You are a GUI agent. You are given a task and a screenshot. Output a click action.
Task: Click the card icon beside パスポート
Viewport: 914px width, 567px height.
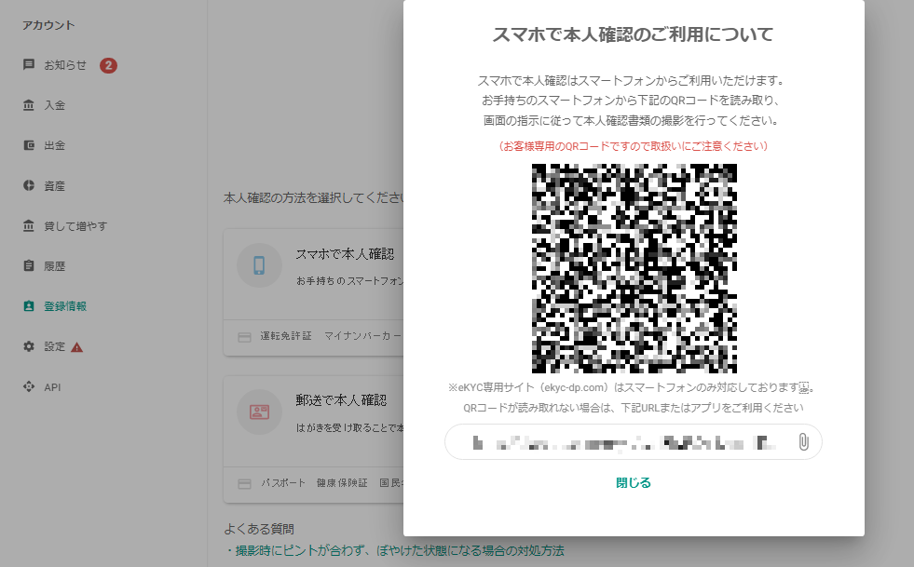click(x=244, y=483)
